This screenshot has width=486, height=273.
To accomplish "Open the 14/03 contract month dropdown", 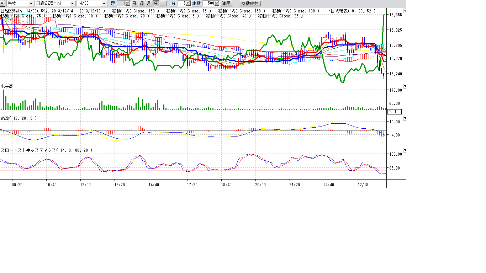I will pos(104,3).
